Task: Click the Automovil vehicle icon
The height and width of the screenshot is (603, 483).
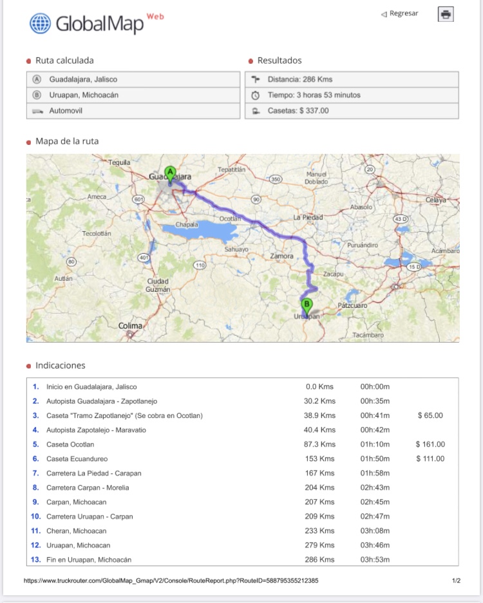Action: coord(37,111)
